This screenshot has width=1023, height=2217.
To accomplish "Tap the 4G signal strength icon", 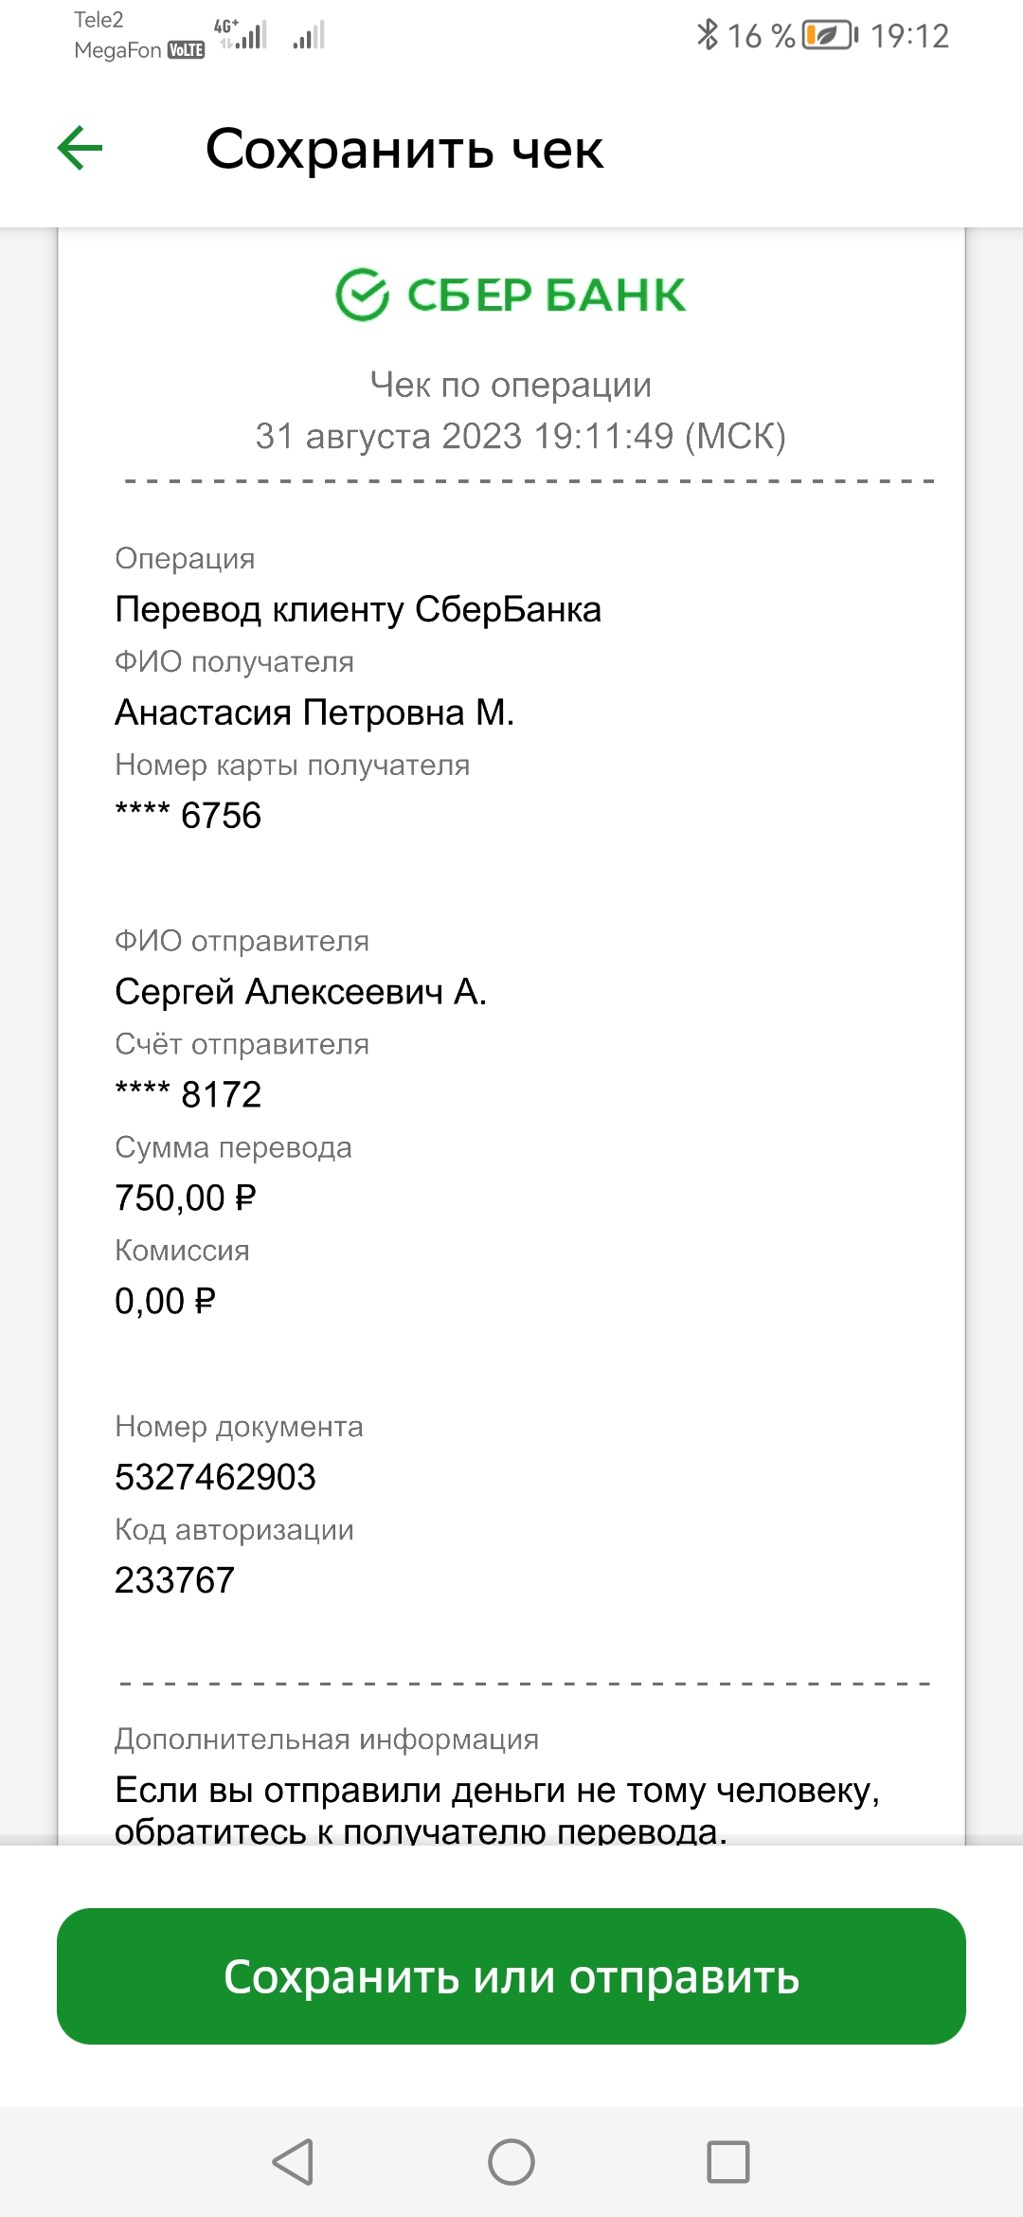I will tap(242, 34).
